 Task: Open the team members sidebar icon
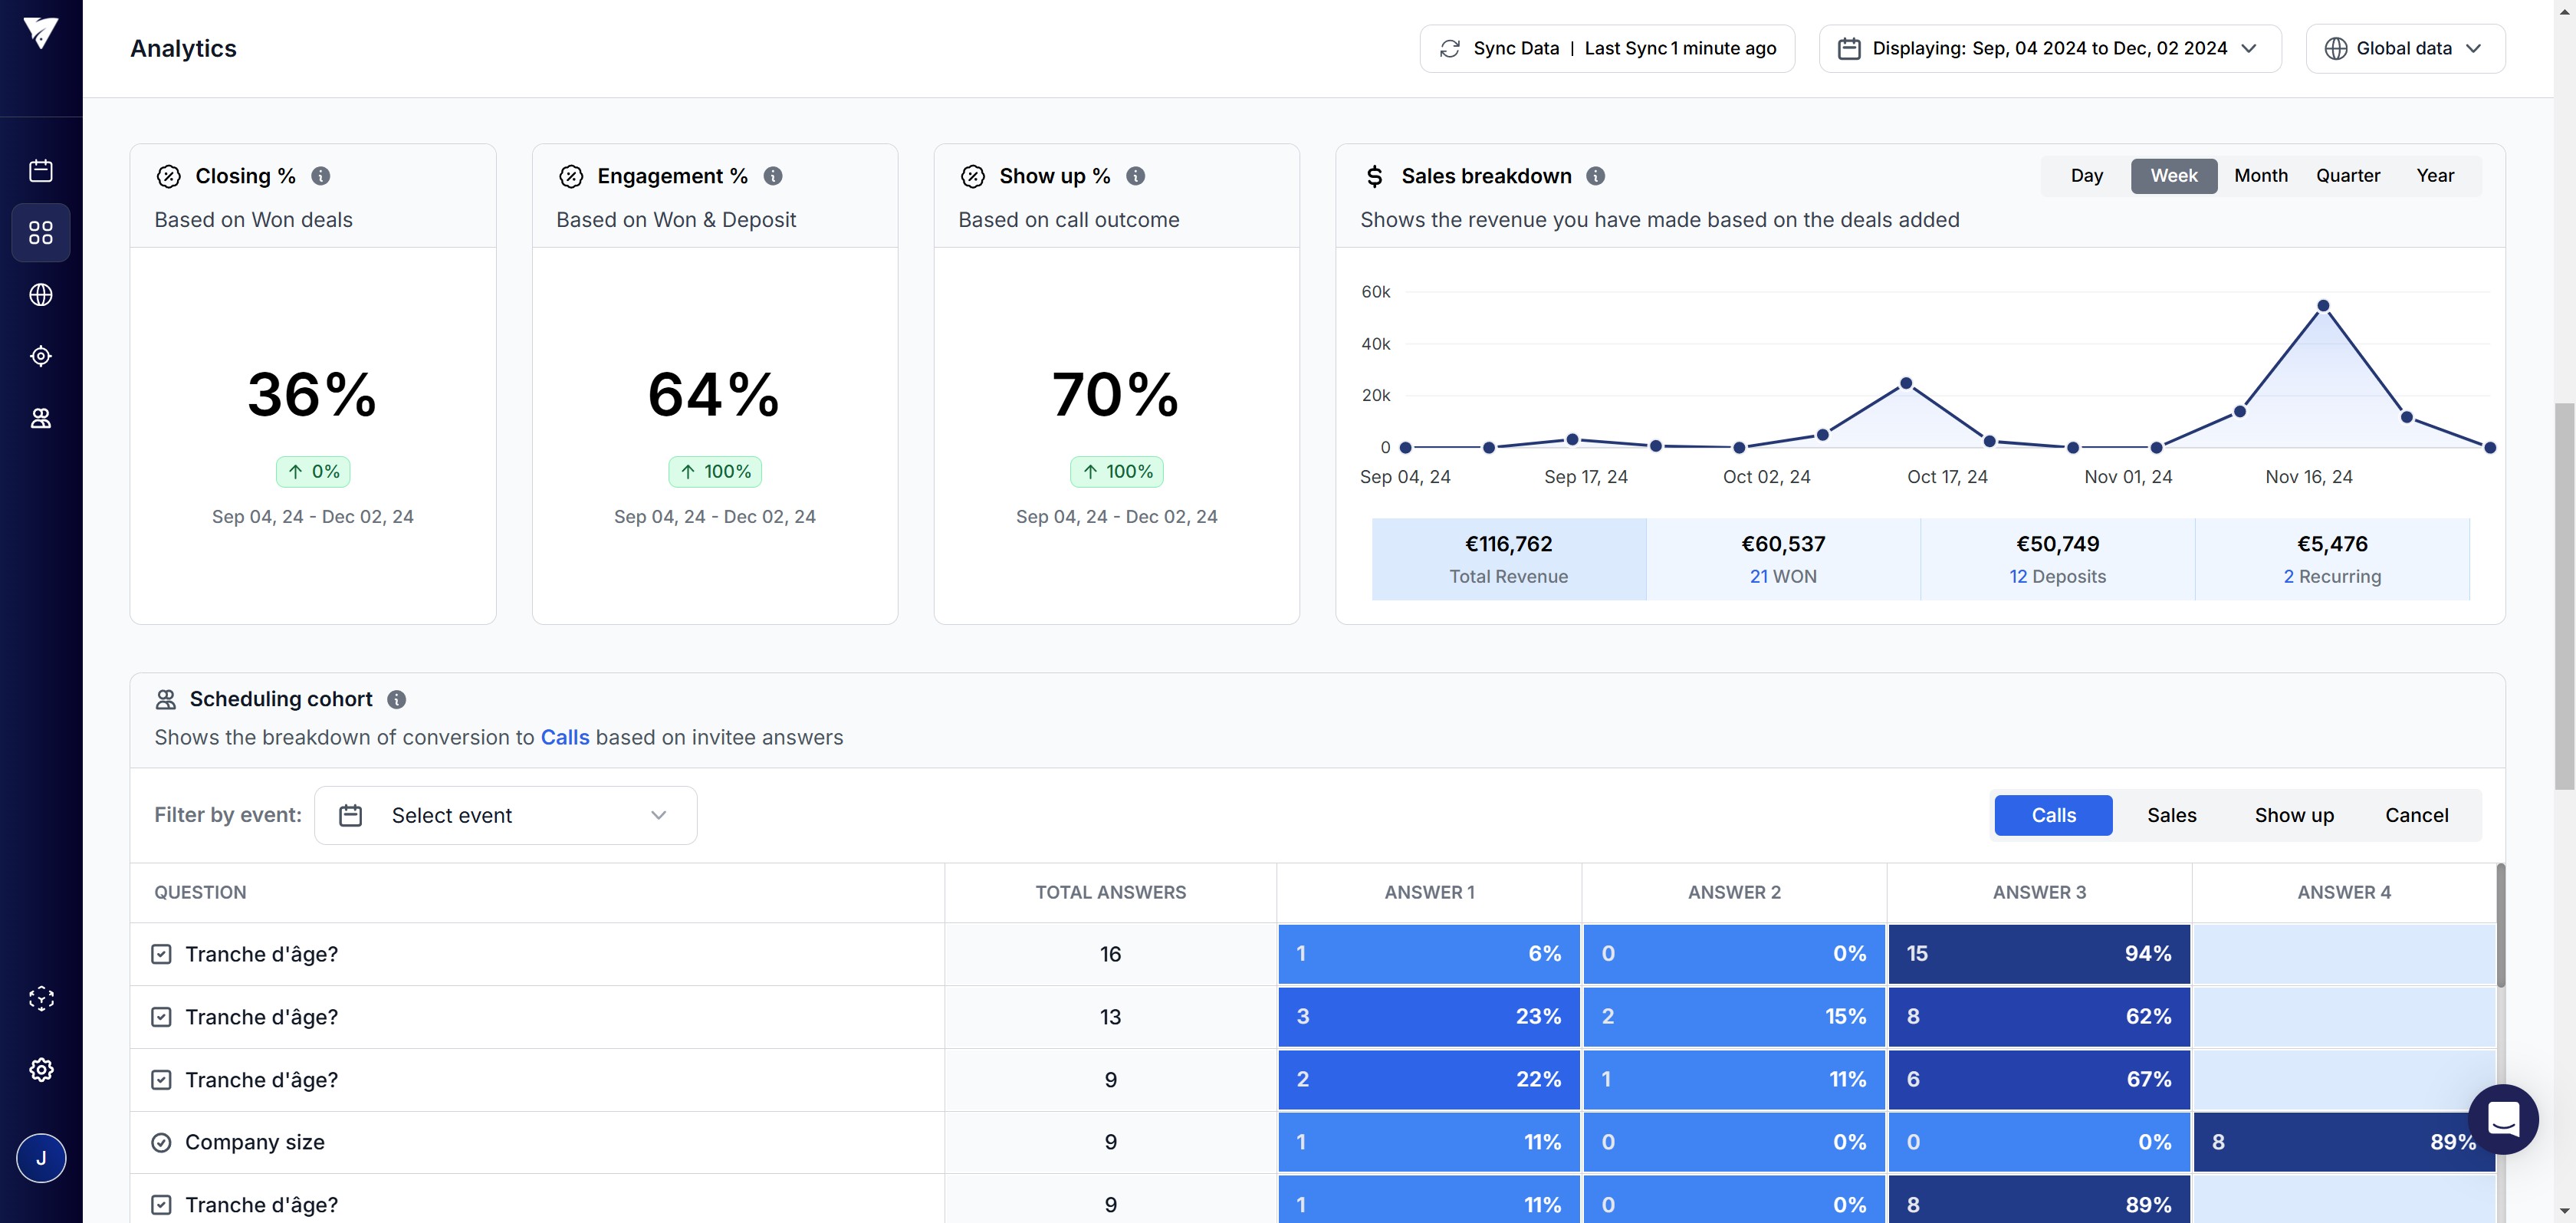[x=41, y=418]
